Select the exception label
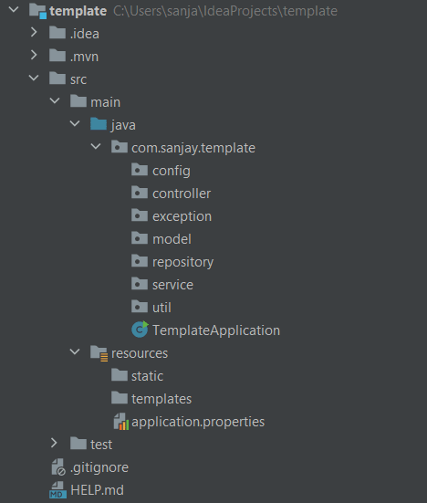This screenshot has height=503, width=427. tap(182, 216)
